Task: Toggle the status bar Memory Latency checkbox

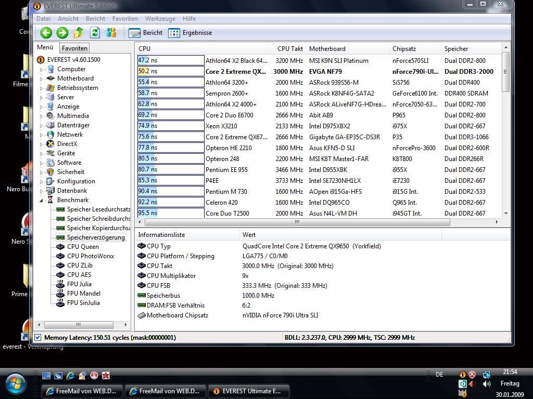Action: (x=37, y=338)
